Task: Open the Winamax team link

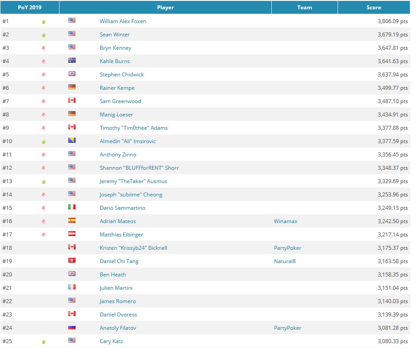Action: [286, 221]
